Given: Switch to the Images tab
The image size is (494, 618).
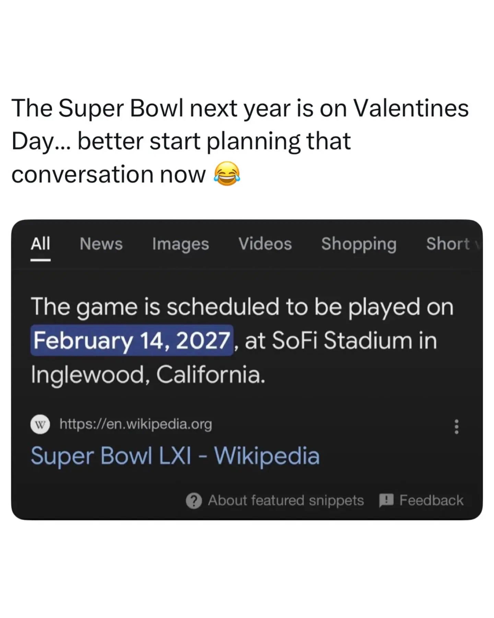Looking at the screenshot, I should click(180, 244).
